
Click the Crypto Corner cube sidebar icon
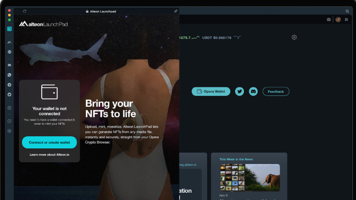point(9,52)
